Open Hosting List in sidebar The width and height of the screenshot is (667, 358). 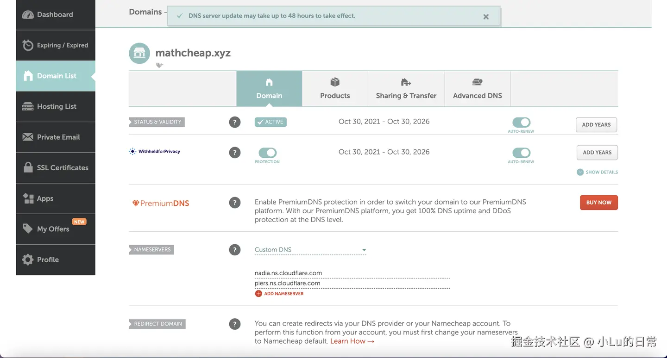tap(56, 106)
